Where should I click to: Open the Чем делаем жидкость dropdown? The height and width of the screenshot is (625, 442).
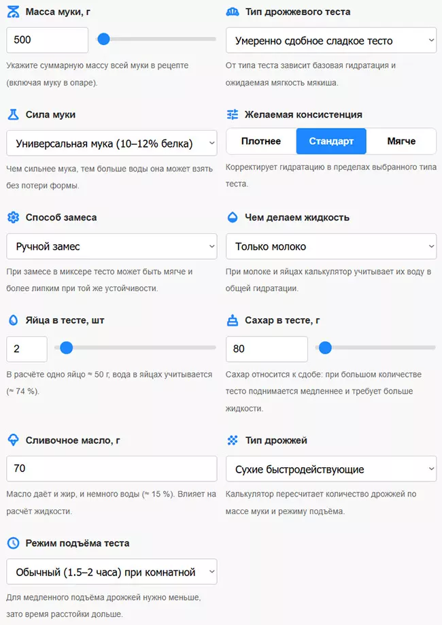pos(331,246)
